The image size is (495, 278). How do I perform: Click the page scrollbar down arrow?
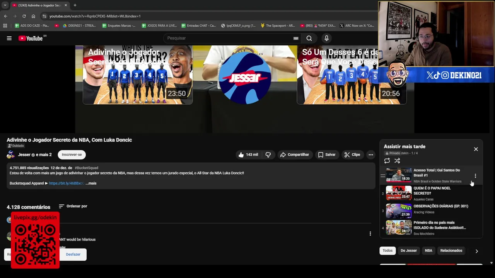coord(492,263)
